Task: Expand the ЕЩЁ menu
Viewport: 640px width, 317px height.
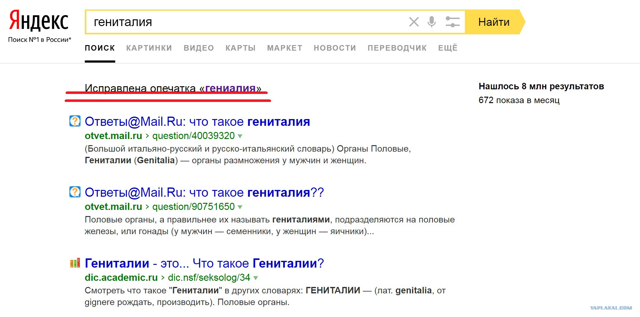Action: click(x=448, y=48)
